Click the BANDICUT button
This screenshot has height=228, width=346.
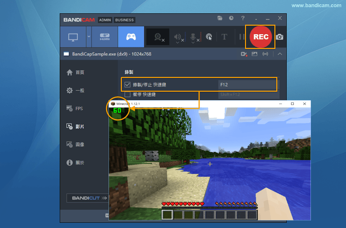(88, 198)
